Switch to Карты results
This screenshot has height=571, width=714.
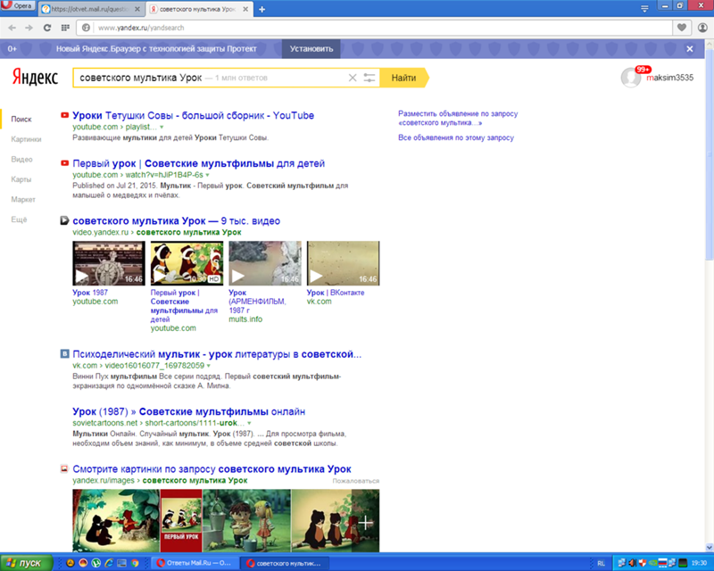tap(21, 179)
